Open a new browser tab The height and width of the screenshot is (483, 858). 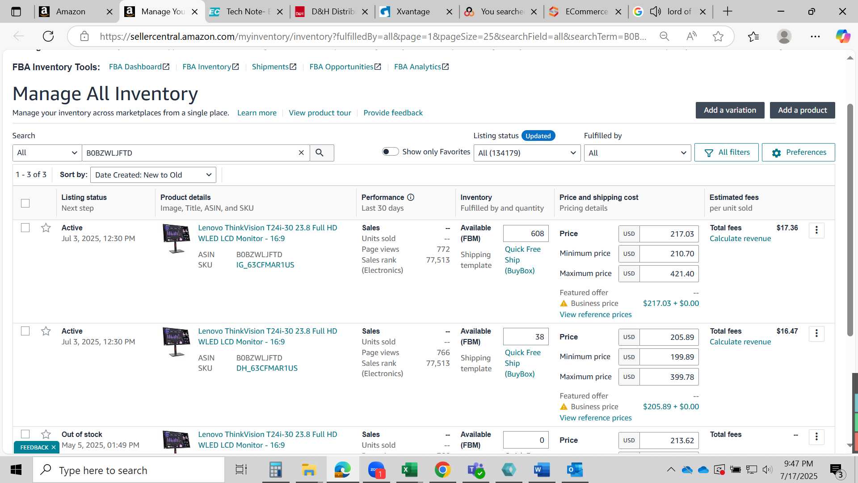click(x=728, y=12)
